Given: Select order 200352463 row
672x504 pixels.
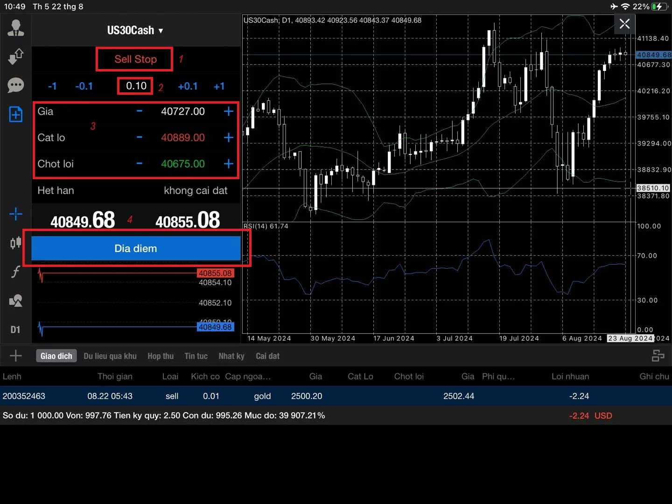Looking at the screenshot, I should 336,396.
